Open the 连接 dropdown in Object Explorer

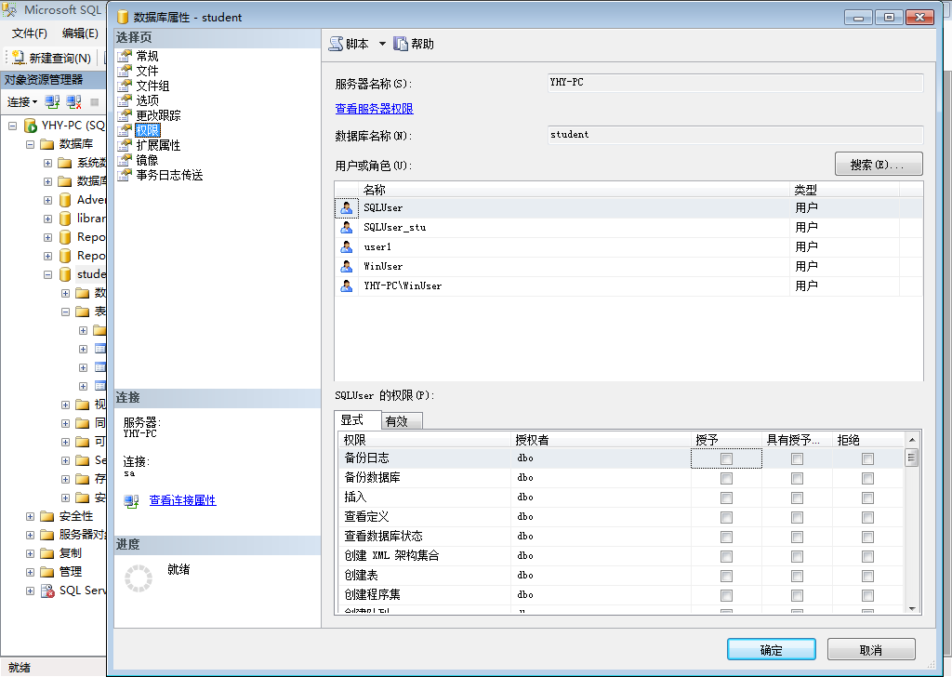[22, 102]
